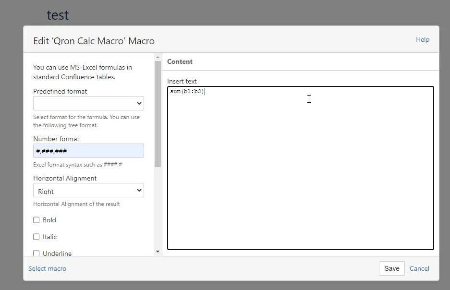Expand the Predefined format dropdown
The height and width of the screenshot is (290, 450).
pos(88,103)
